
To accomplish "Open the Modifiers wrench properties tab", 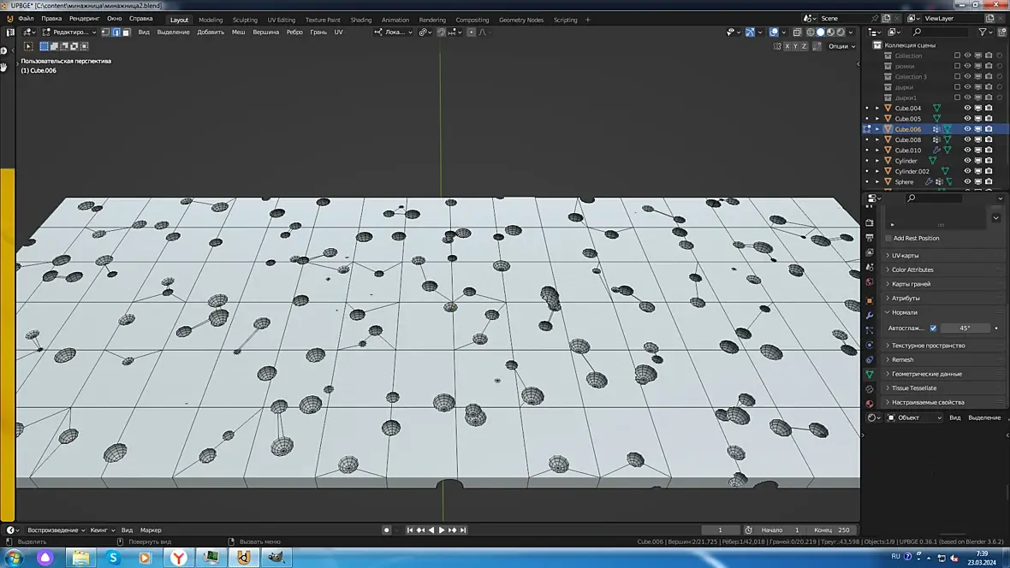I will (x=870, y=316).
